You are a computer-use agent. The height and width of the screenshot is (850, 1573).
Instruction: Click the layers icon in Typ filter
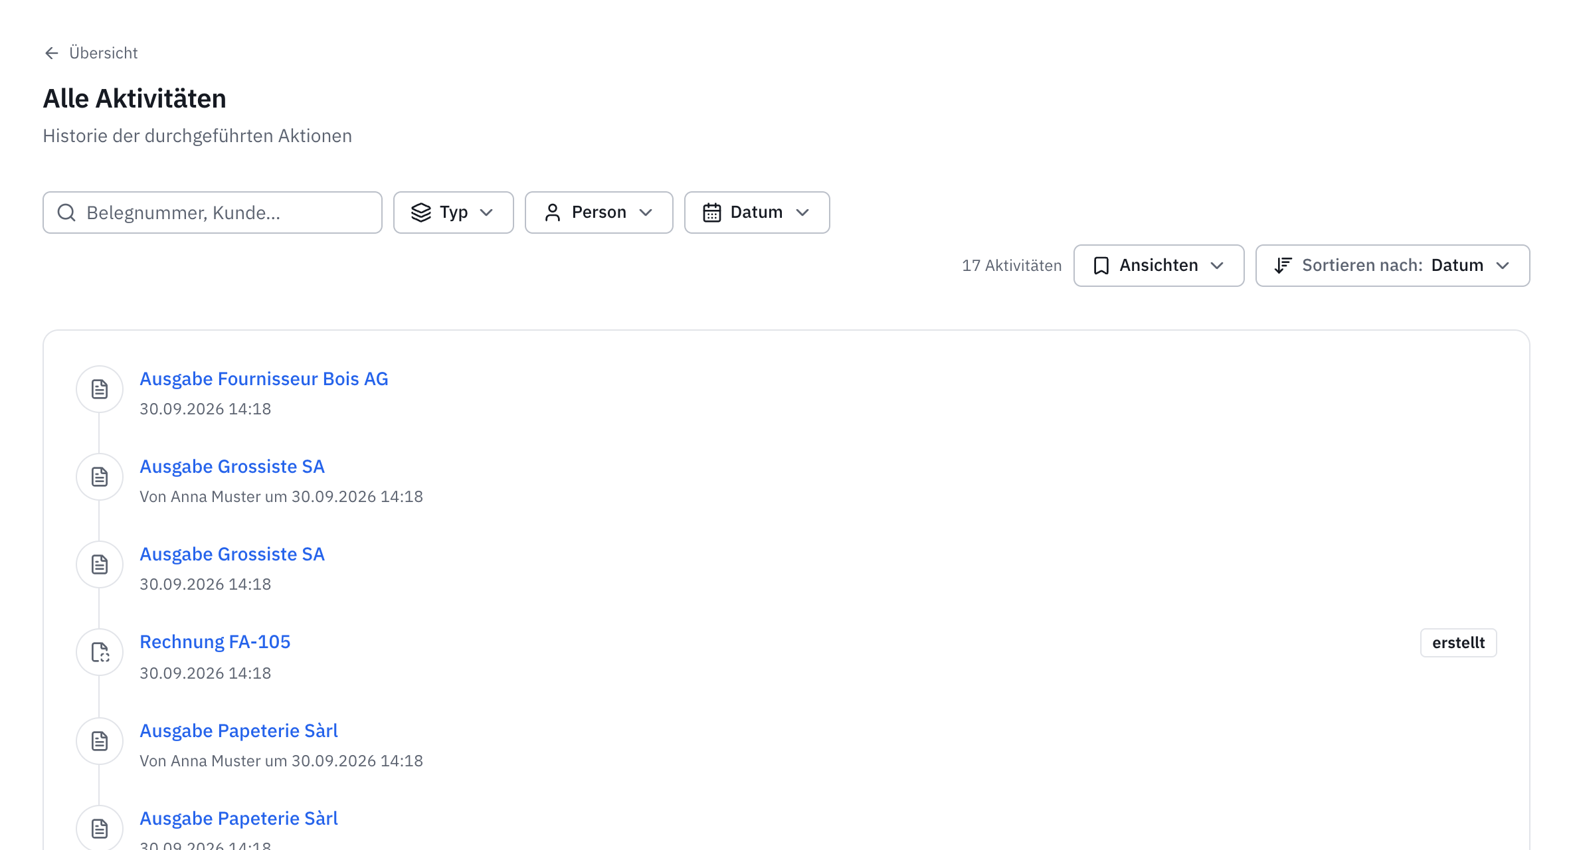point(421,212)
